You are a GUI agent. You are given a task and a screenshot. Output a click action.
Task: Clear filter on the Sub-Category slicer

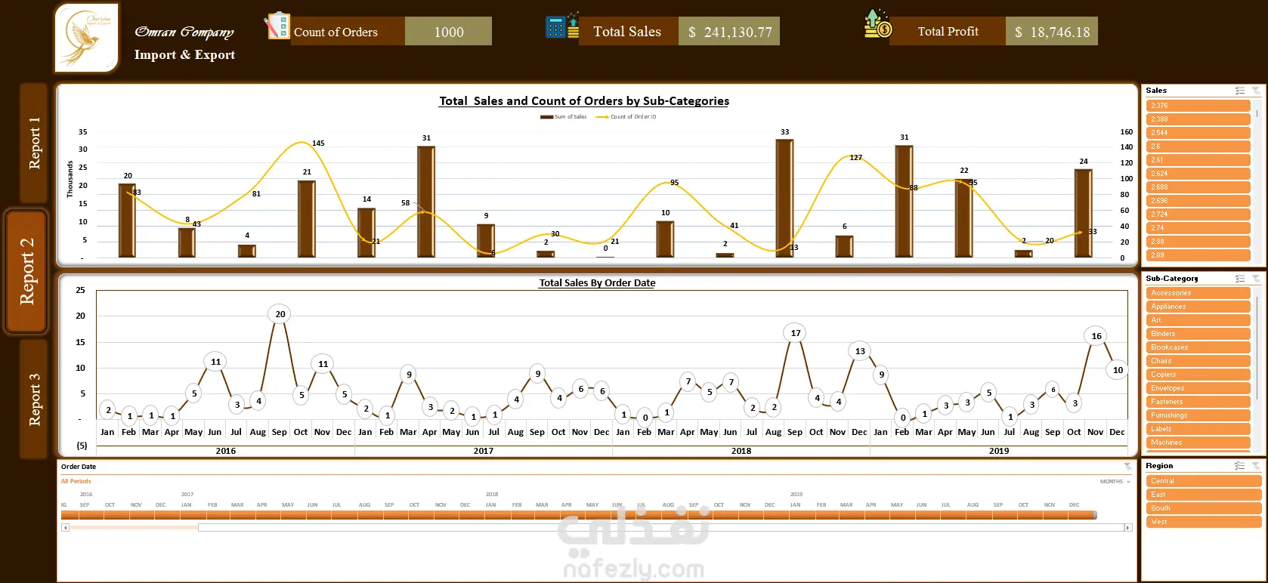pos(1256,279)
